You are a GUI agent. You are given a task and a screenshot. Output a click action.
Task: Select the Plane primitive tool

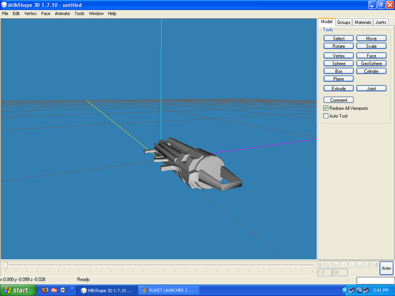338,79
